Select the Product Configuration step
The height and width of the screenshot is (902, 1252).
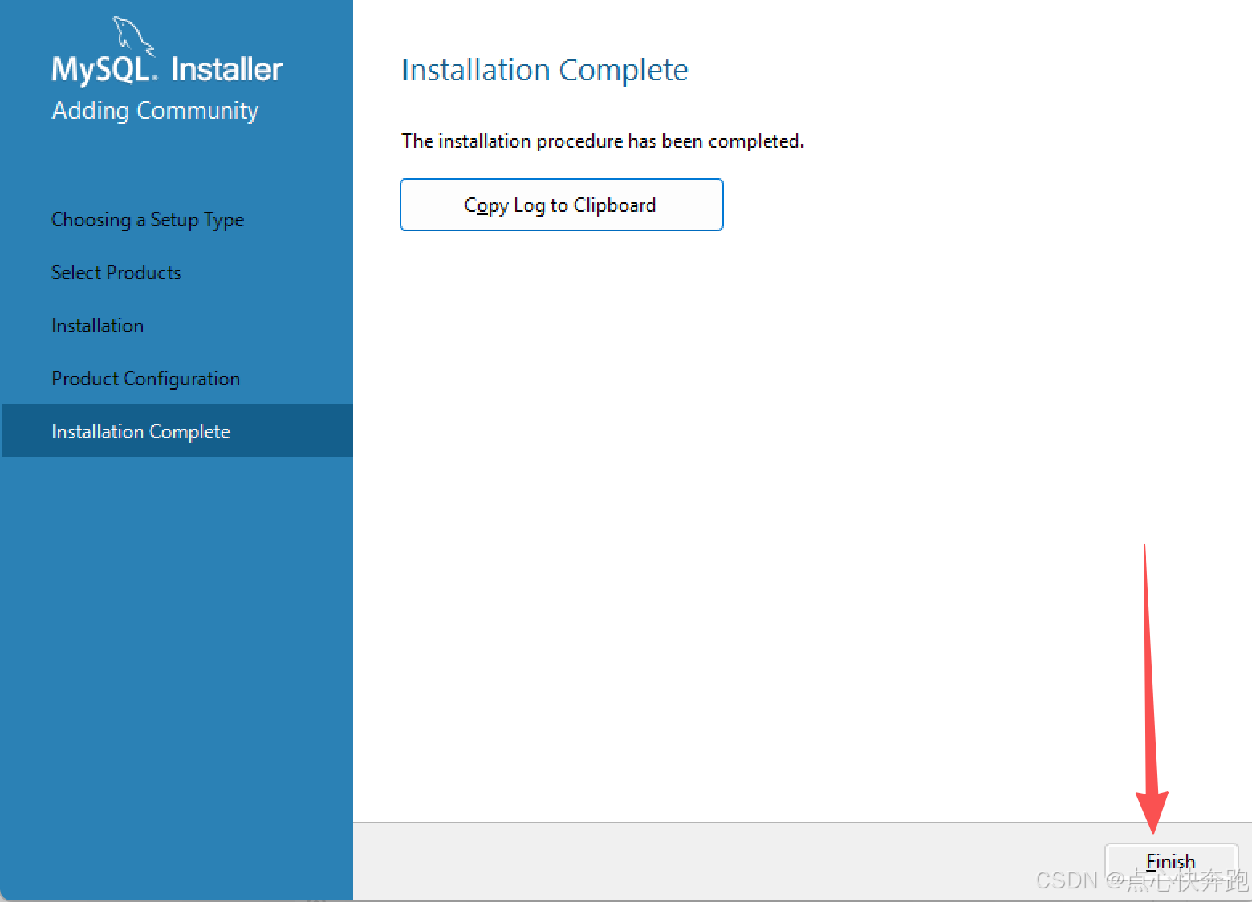pyautogui.click(x=145, y=379)
